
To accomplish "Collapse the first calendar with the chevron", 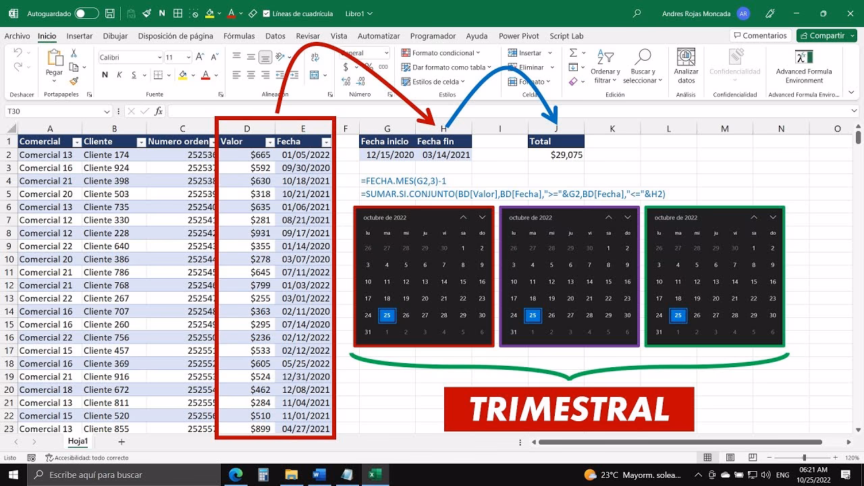I will point(464,217).
